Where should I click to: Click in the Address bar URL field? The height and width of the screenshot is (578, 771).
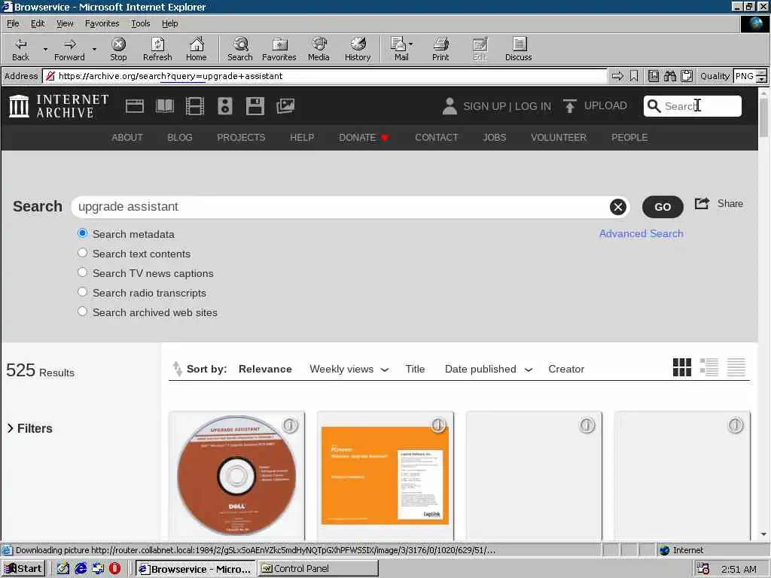coord(325,76)
